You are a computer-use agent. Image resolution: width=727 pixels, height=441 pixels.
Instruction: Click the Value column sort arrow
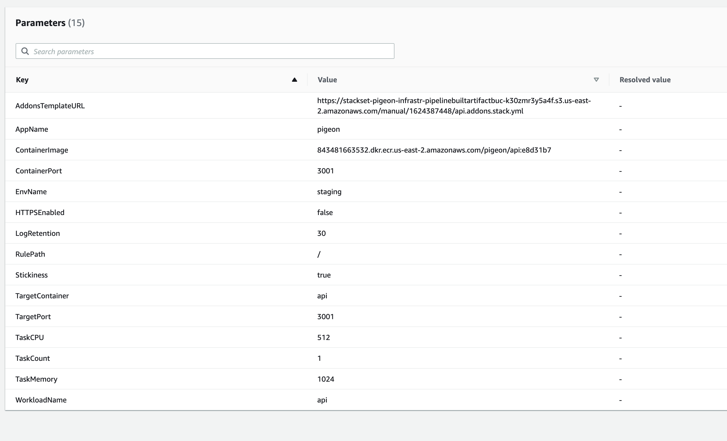tap(596, 80)
